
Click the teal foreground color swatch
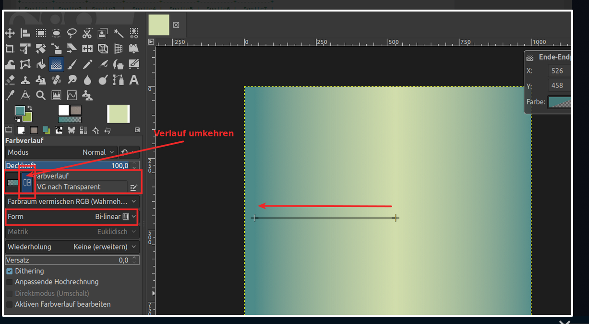tap(20, 111)
